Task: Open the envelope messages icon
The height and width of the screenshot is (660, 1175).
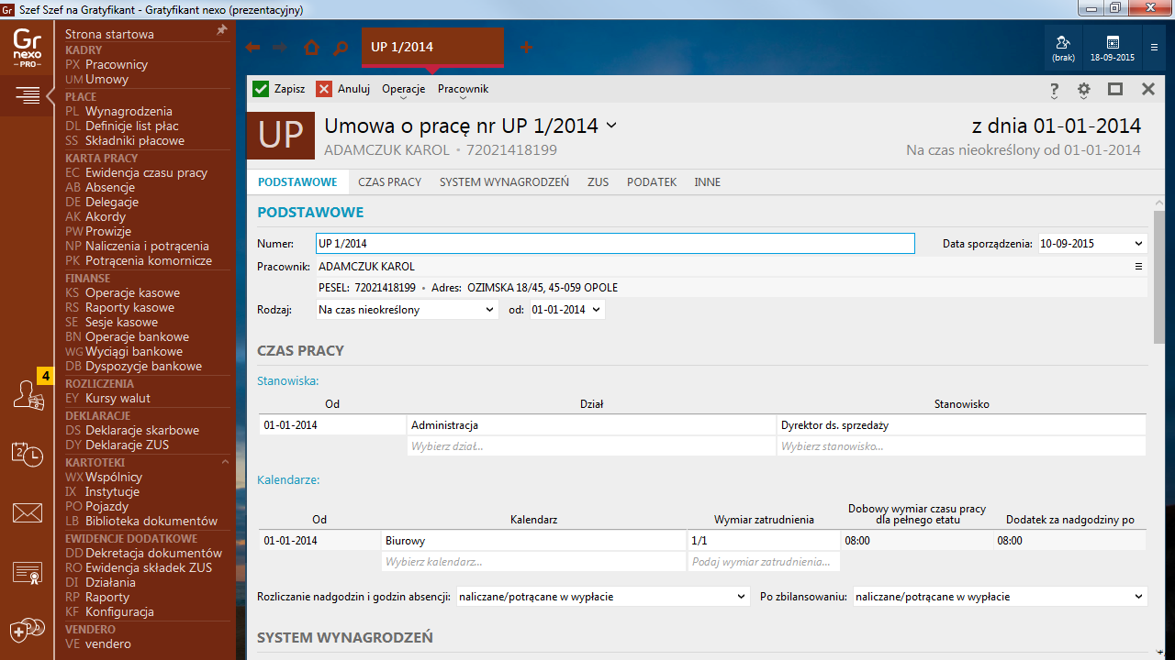Action: pos(28,513)
